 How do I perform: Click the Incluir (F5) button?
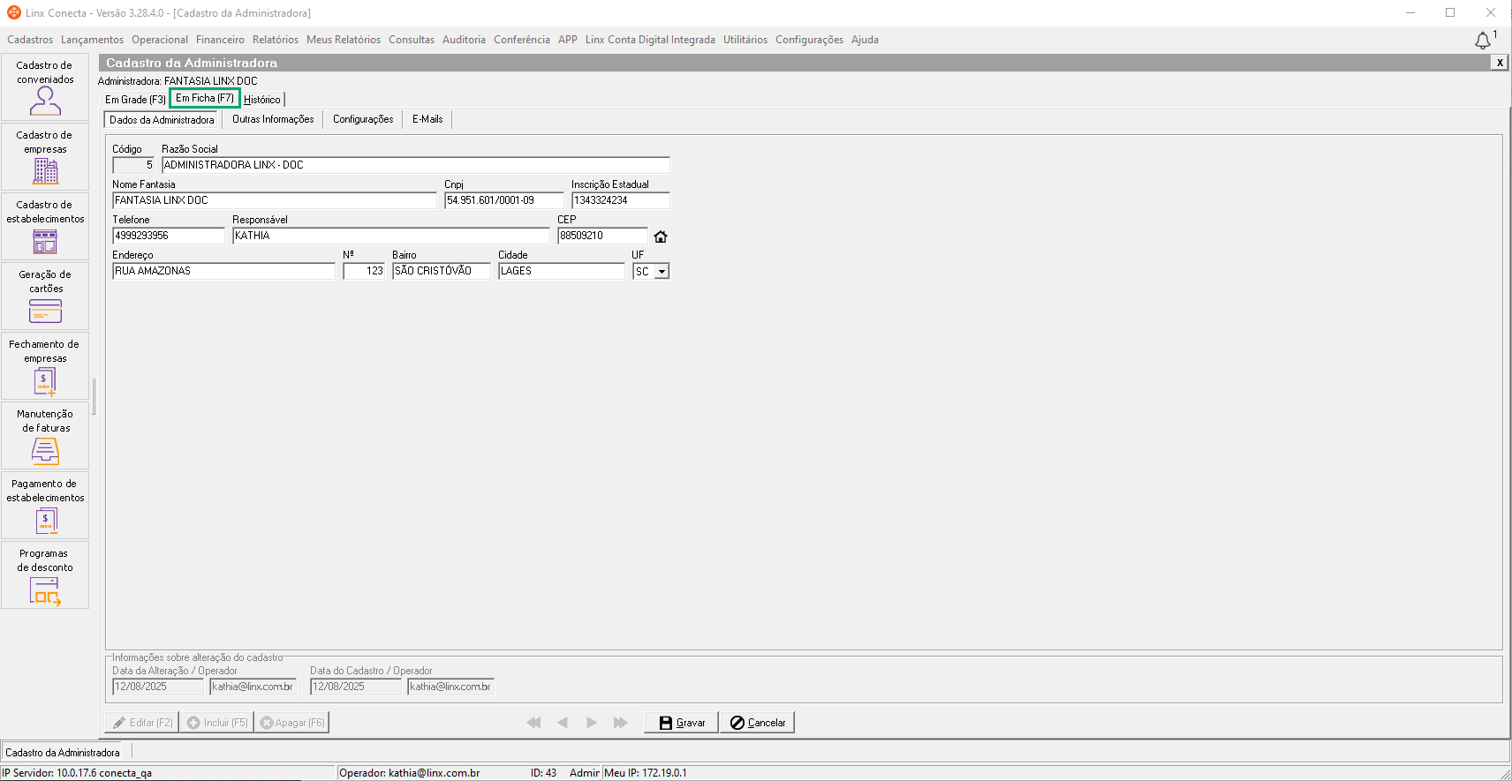(x=216, y=723)
